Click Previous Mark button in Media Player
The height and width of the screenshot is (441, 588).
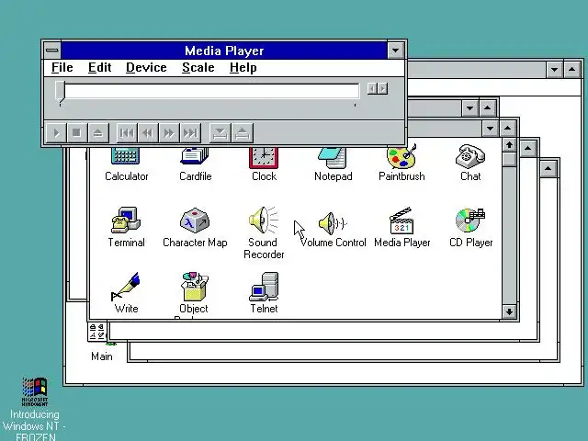click(127, 132)
